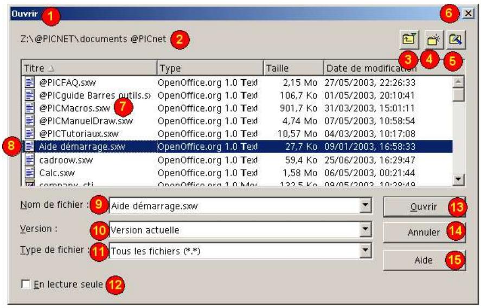Click size value 901,7 Ko

298,108
